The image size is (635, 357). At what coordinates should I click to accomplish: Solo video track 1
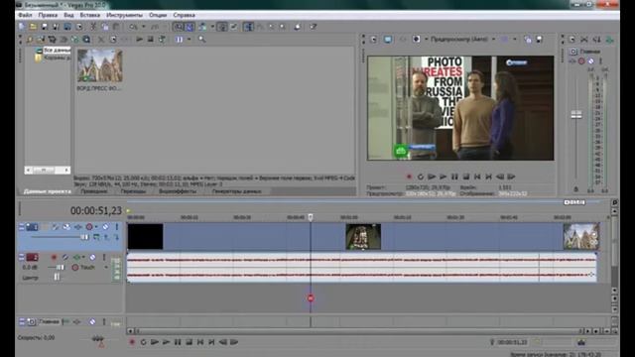pyautogui.click(x=117, y=227)
